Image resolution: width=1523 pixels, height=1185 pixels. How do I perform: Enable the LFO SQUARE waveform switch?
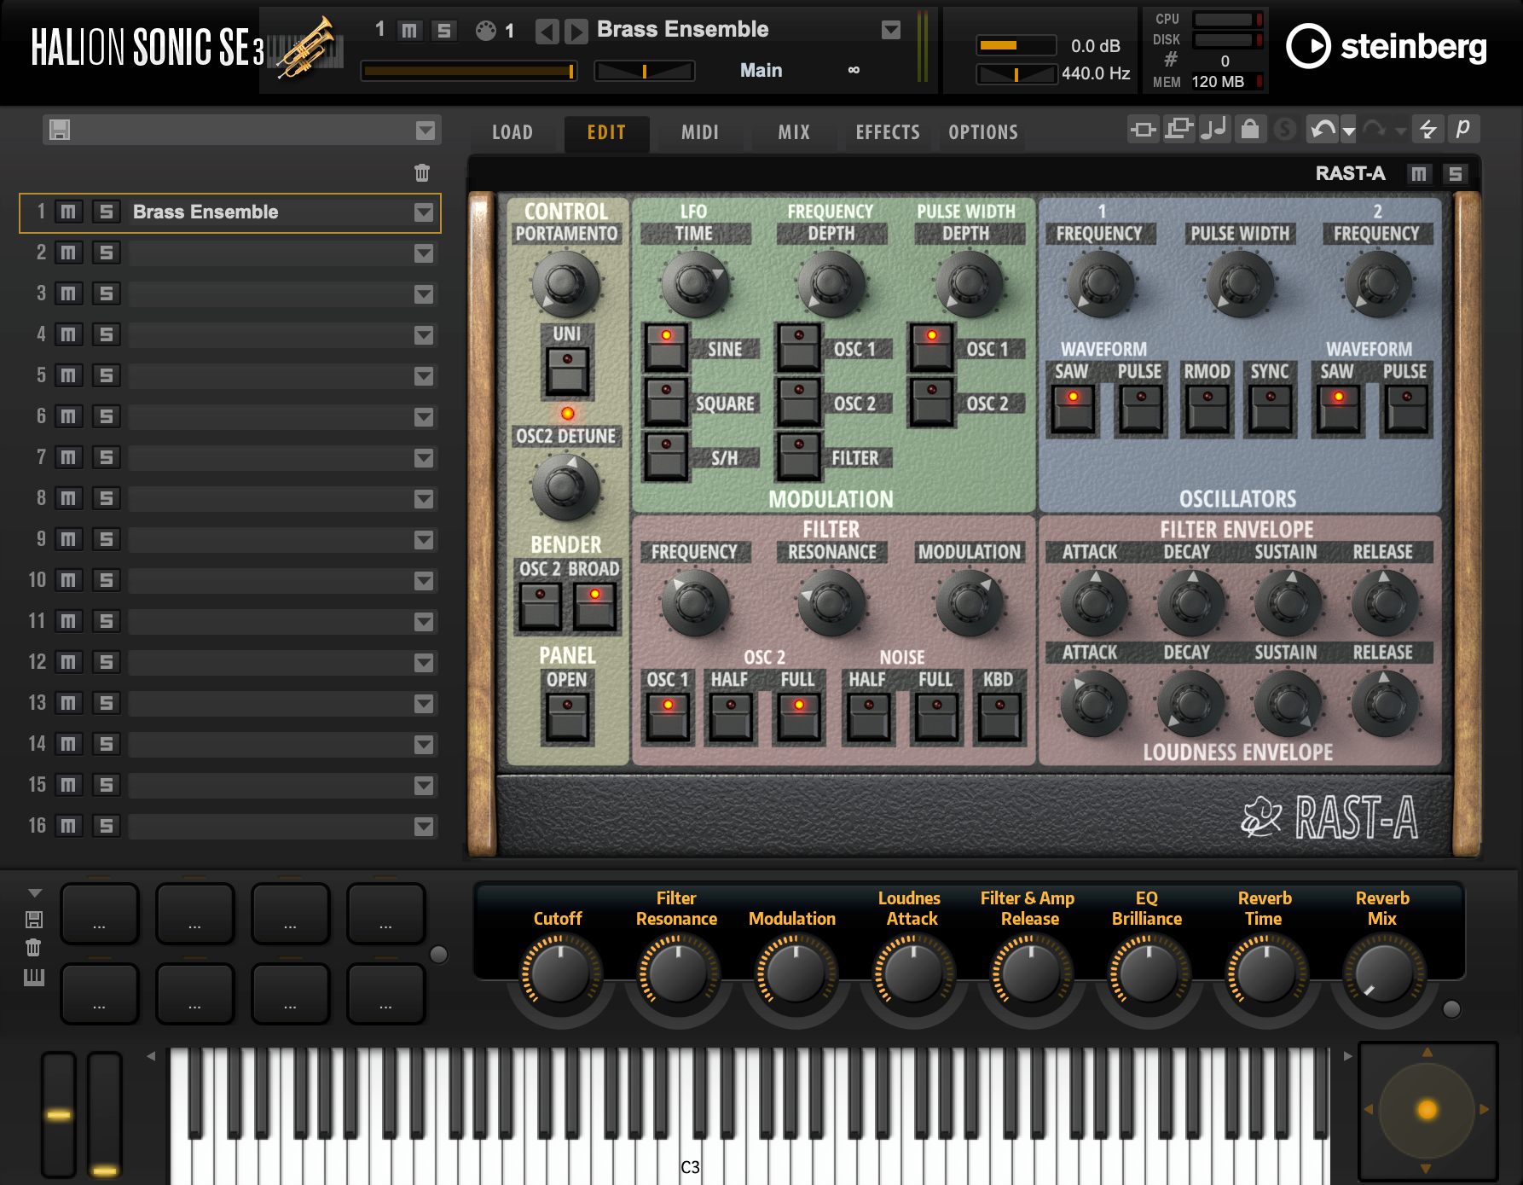pyautogui.click(x=666, y=403)
